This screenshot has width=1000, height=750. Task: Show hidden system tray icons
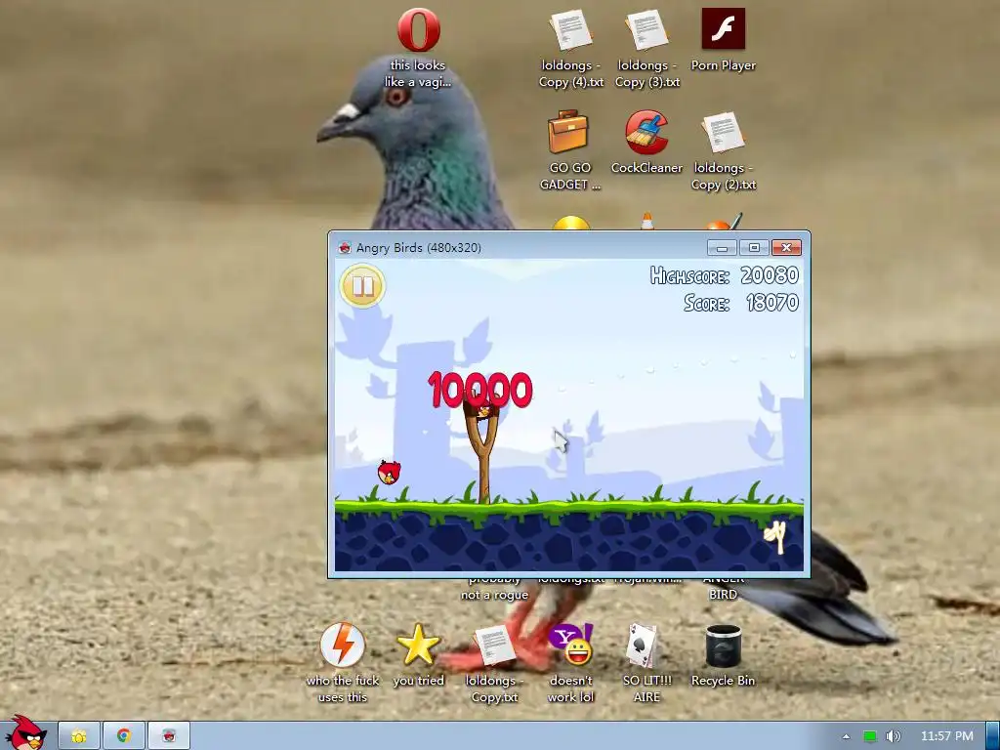(x=846, y=736)
